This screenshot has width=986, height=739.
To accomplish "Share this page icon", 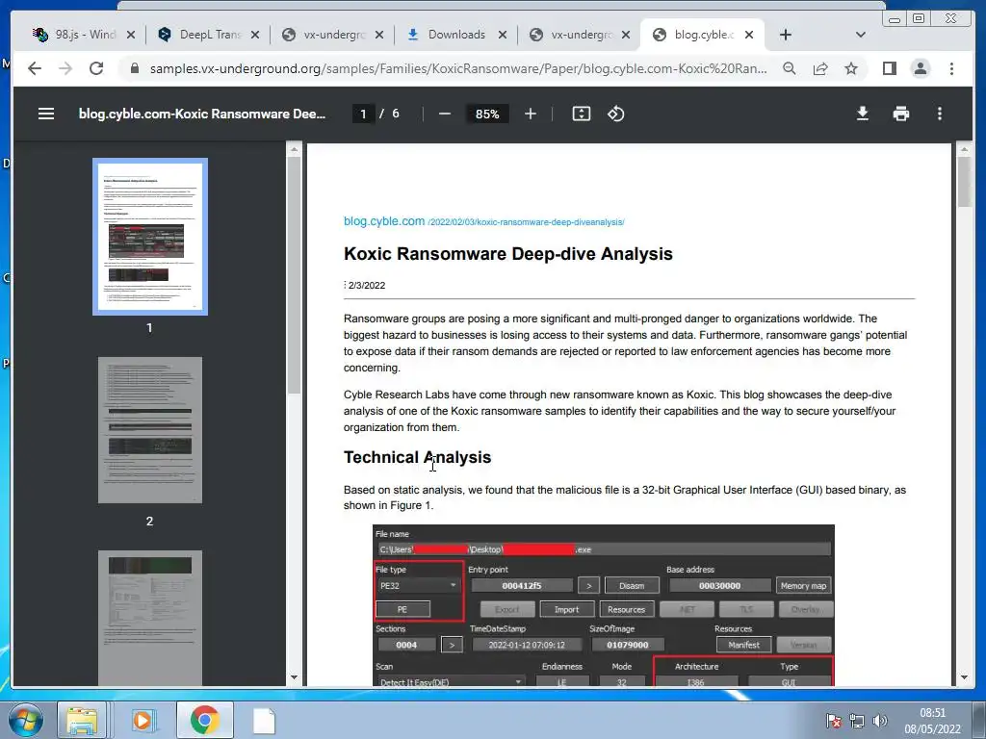I will click(820, 68).
